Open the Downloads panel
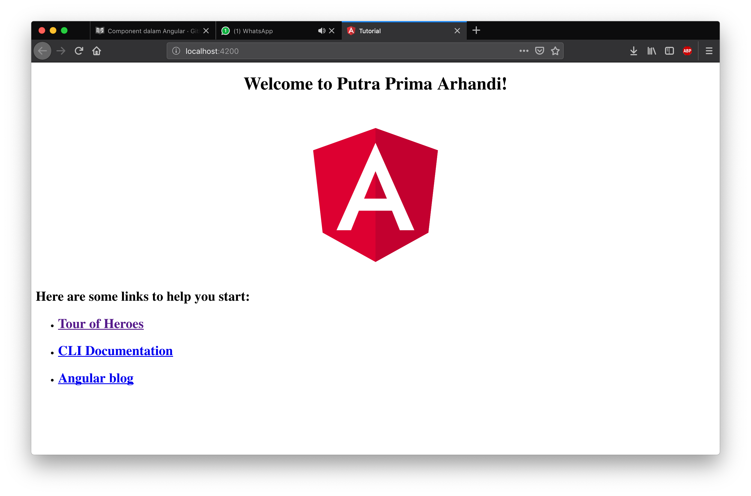This screenshot has height=496, width=751. point(633,51)
